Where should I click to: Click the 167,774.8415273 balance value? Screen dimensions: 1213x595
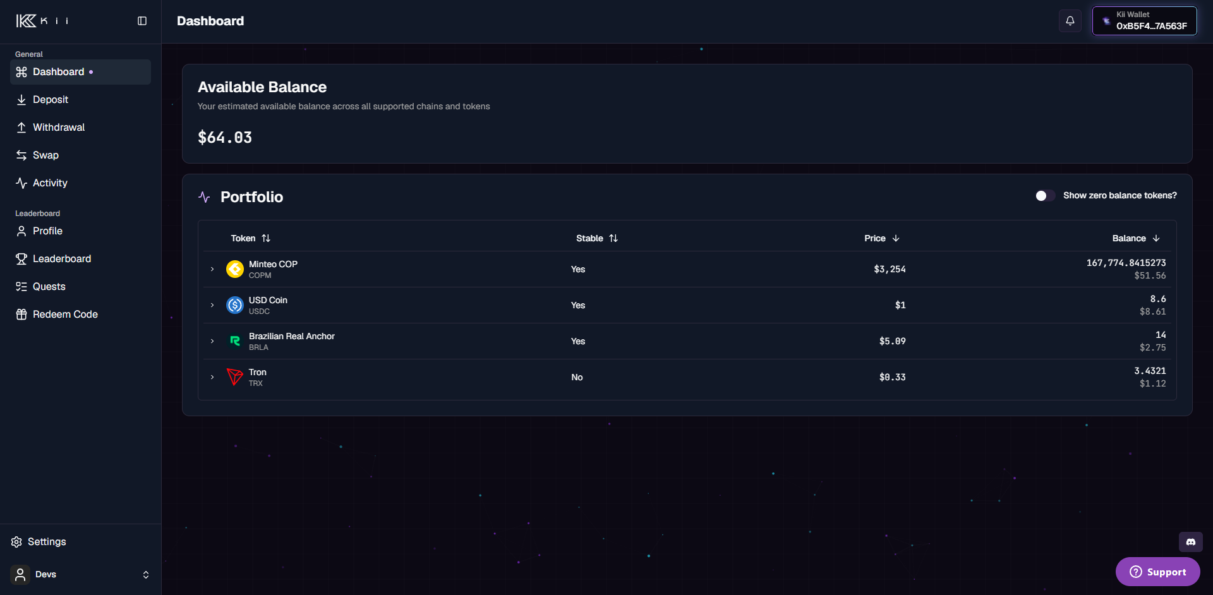click(1126, 263)
